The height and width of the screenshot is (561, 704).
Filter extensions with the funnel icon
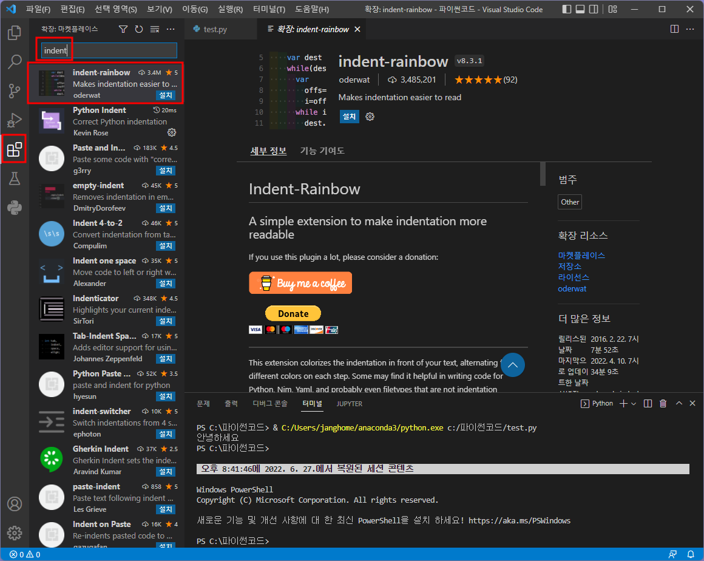click(123, 29)
